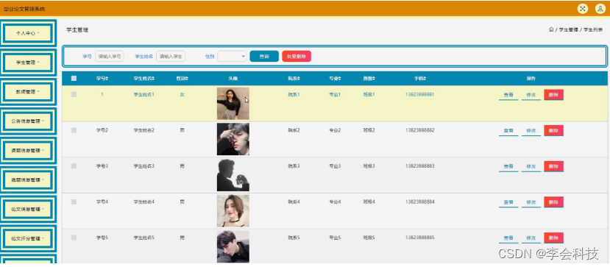Click phone number 13823888883

tap(419, 166)
